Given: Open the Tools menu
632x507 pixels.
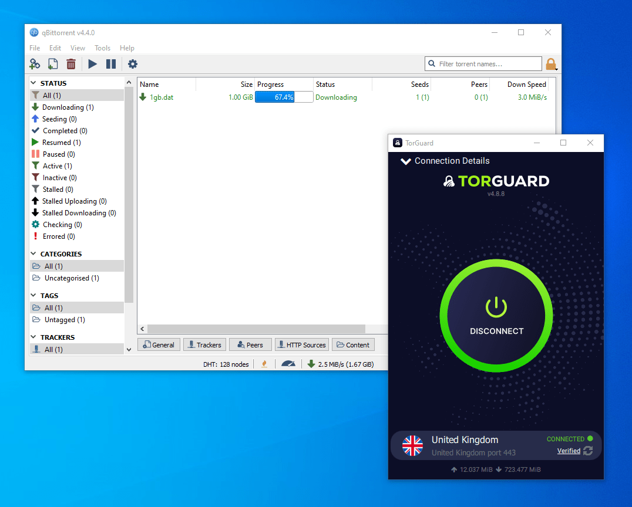Looking at the screenshot, I should (x=102, y=48).
